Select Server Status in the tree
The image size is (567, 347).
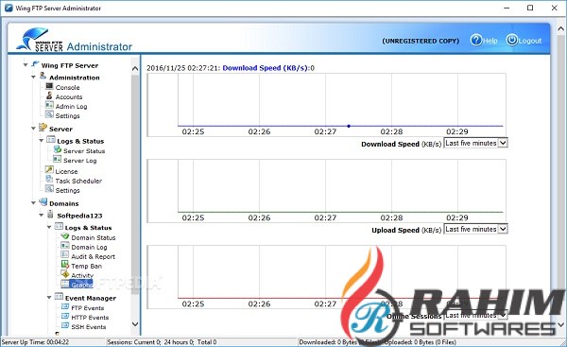pos(84,151)
